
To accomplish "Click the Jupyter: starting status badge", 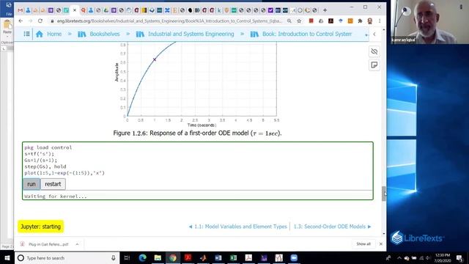I will pos(41,227).
